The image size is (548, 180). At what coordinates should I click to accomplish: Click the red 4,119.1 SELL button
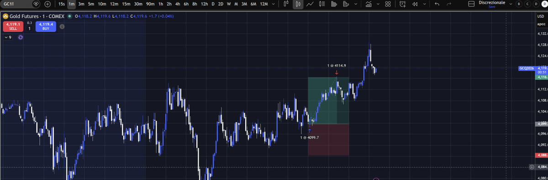point(13,26)
